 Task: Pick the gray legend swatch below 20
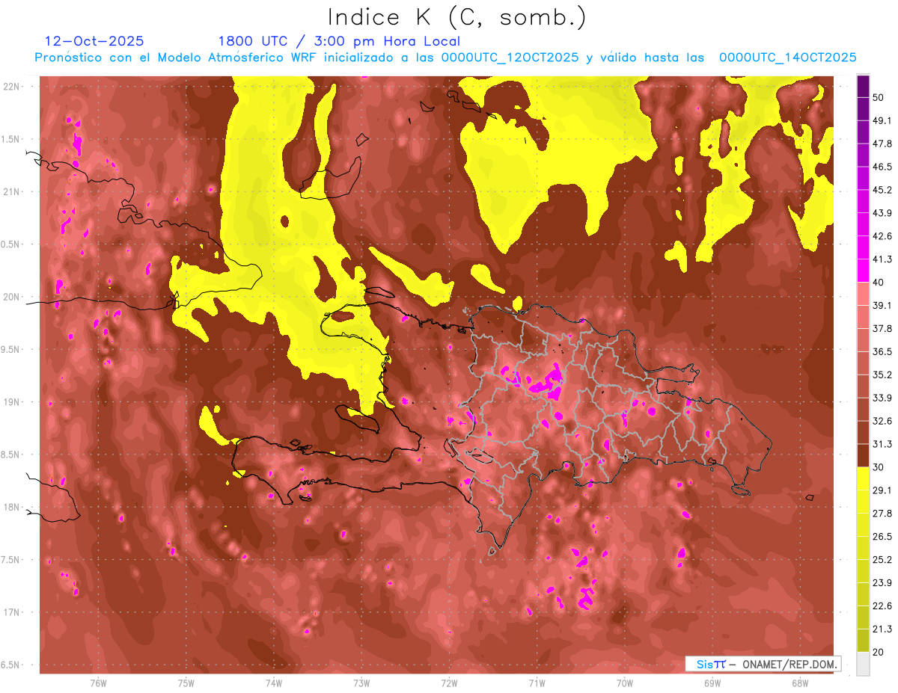pos(864,664)
